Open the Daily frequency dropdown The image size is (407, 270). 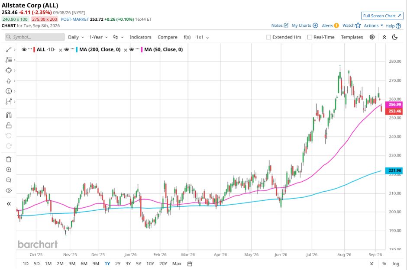(76, 37)
